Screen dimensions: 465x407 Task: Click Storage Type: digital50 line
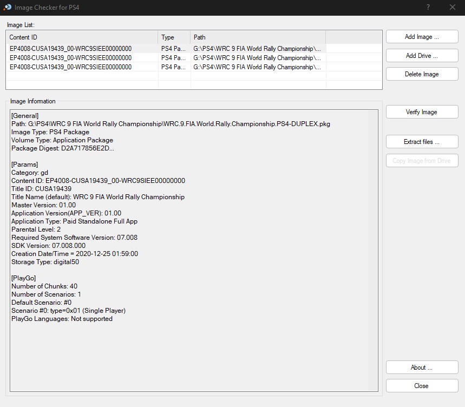(x=45, y=262)
